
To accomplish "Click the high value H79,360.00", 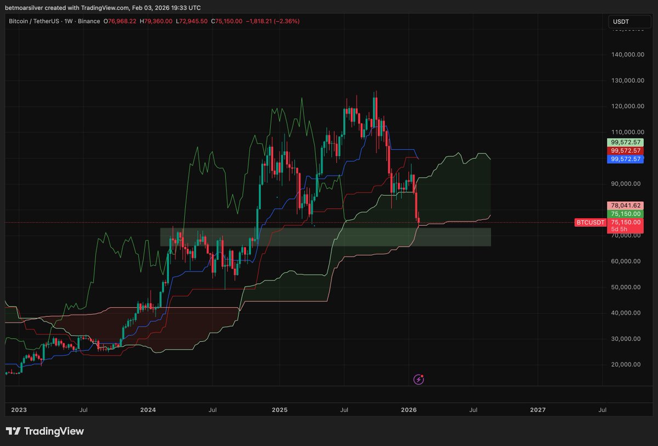I will (156, 21).
